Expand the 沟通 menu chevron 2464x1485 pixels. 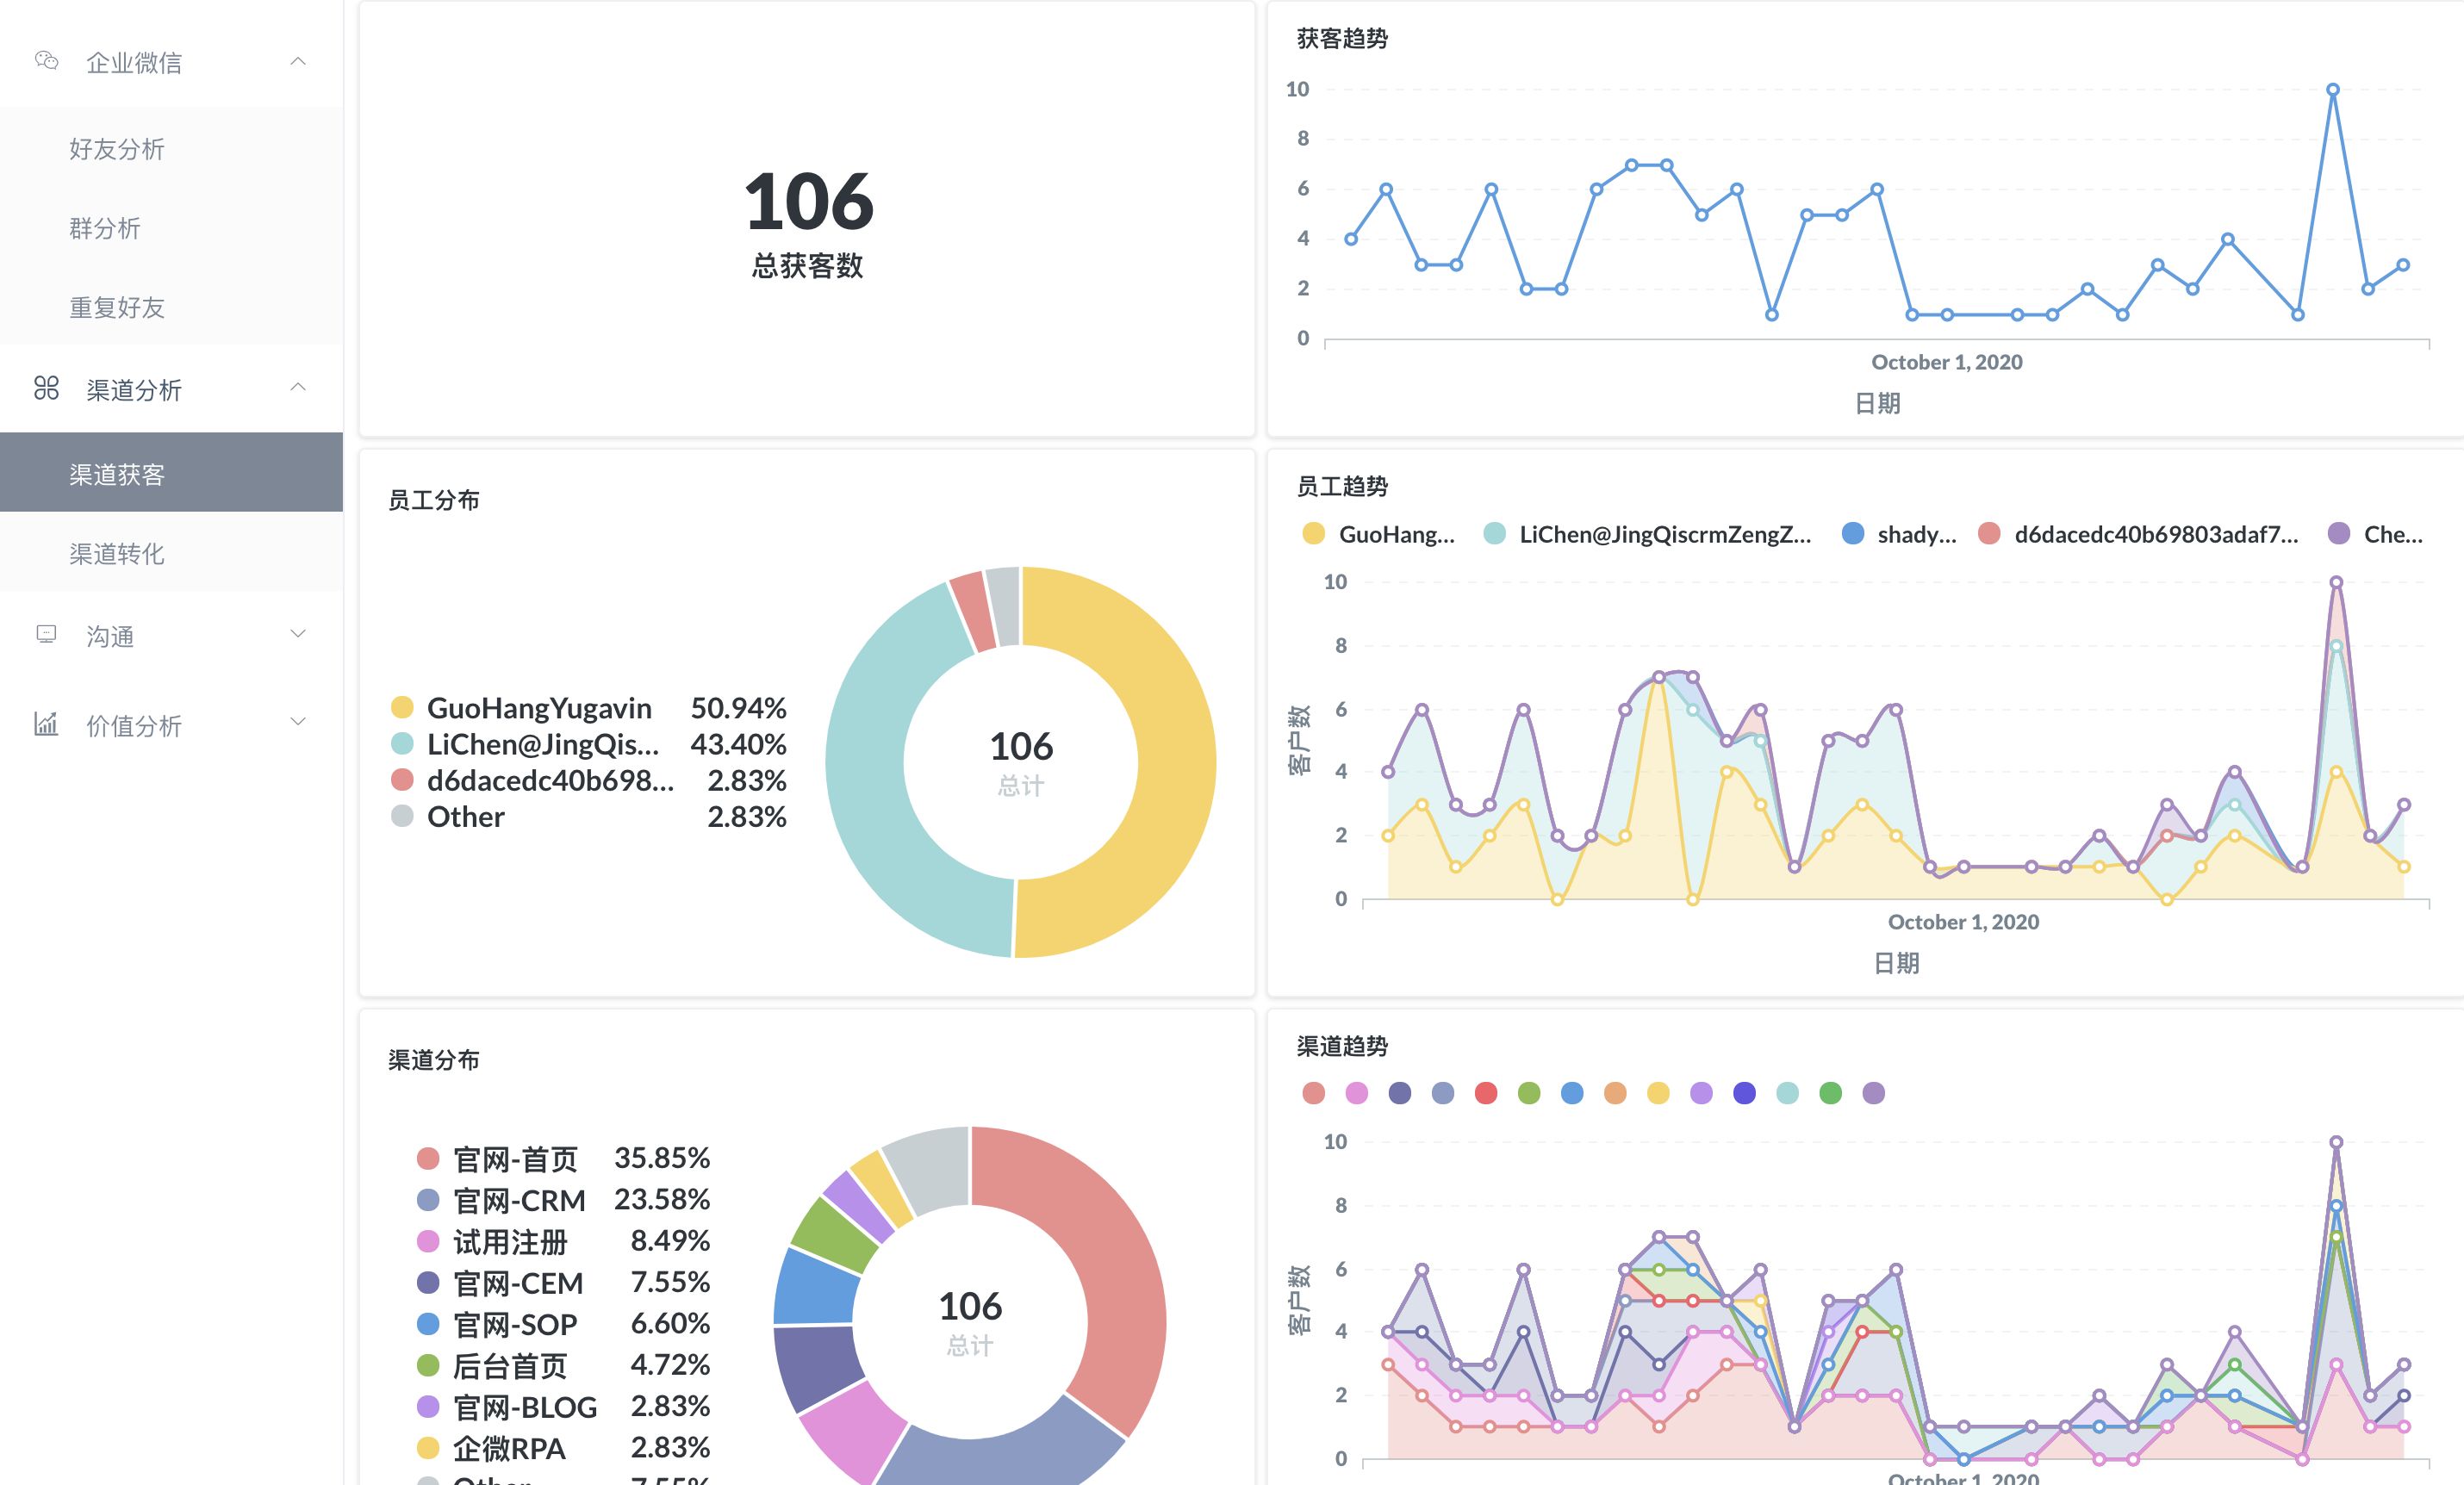click(x=298, y=634)
